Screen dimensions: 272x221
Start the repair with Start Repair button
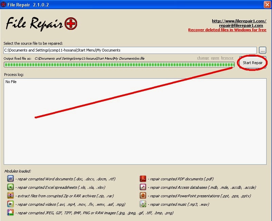pos(253,63)
